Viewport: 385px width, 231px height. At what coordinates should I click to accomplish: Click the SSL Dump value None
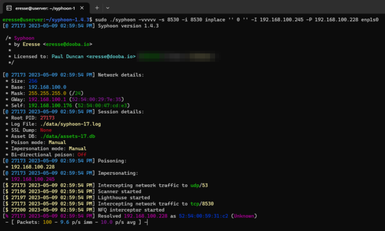tap(46, 130)
